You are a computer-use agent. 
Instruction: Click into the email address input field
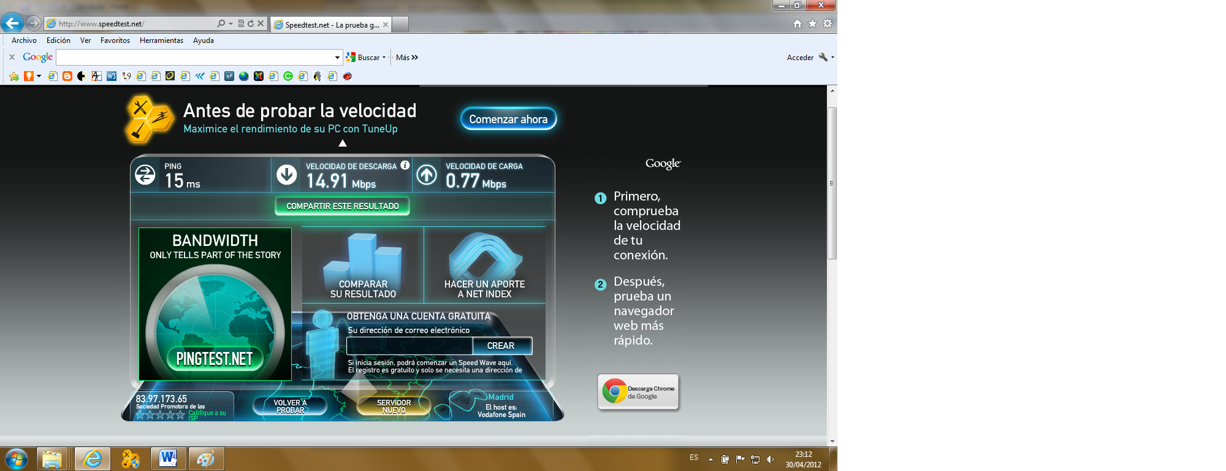409,346
